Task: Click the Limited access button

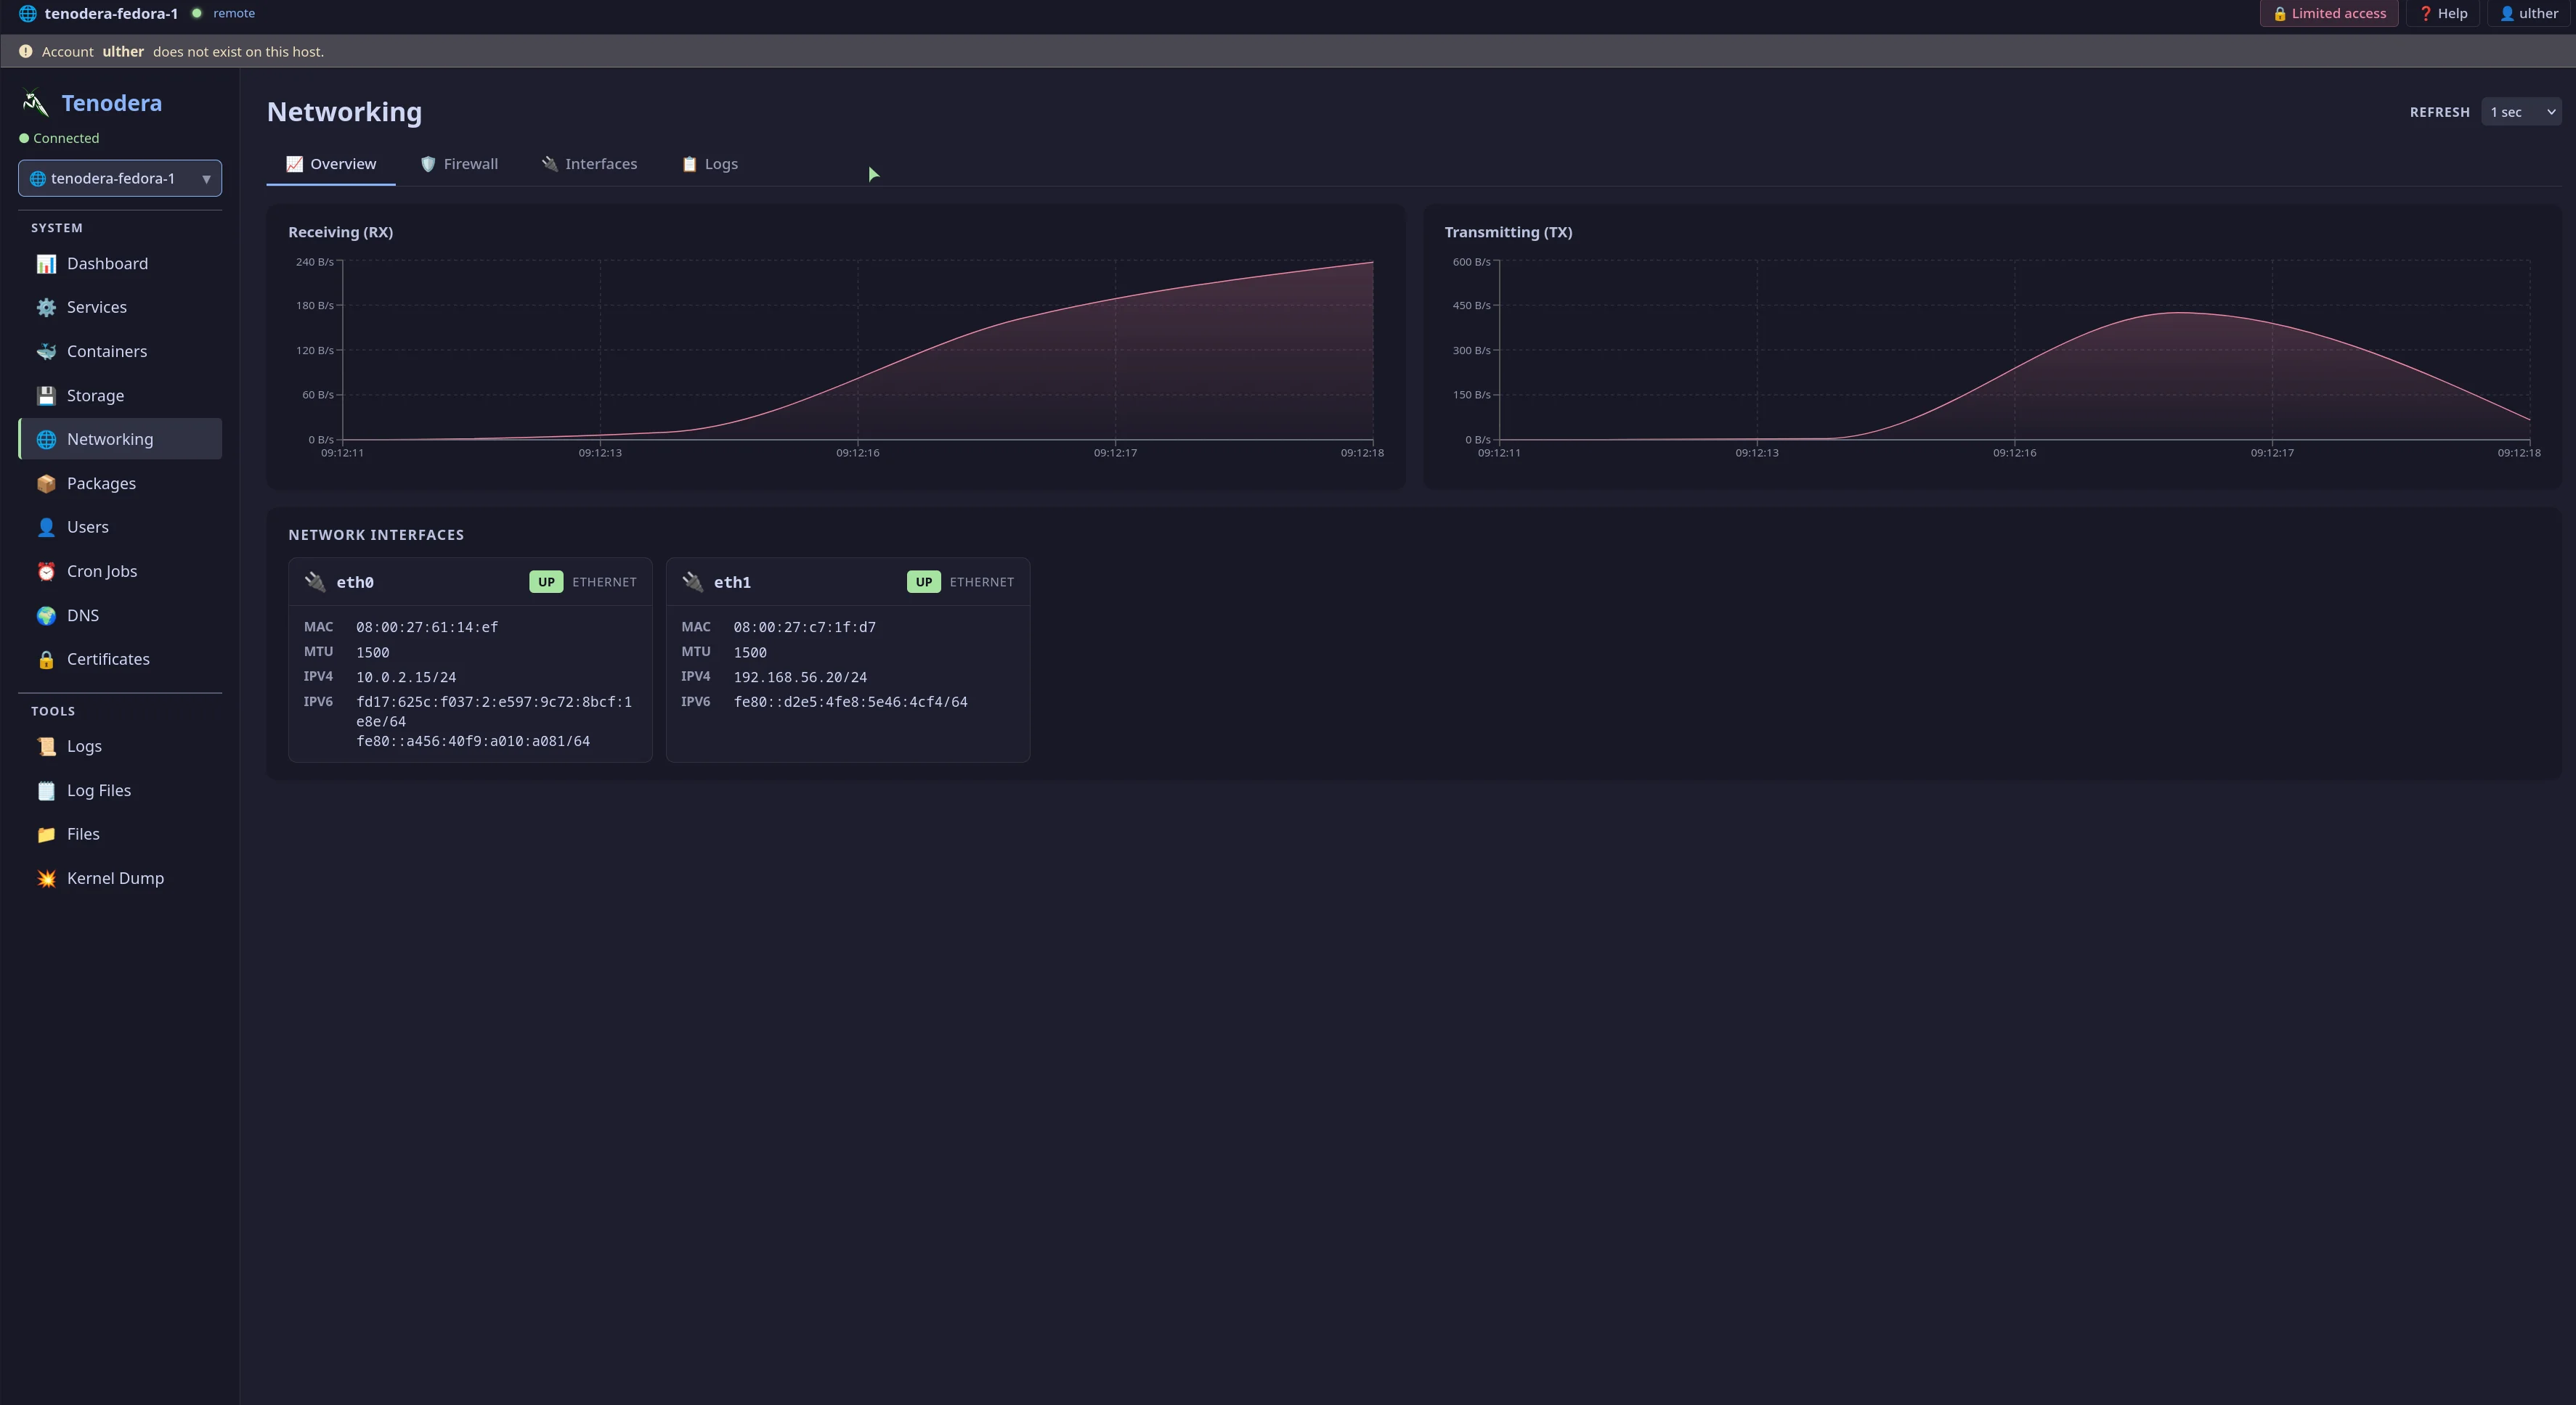Action: [x=2329, y=14]
